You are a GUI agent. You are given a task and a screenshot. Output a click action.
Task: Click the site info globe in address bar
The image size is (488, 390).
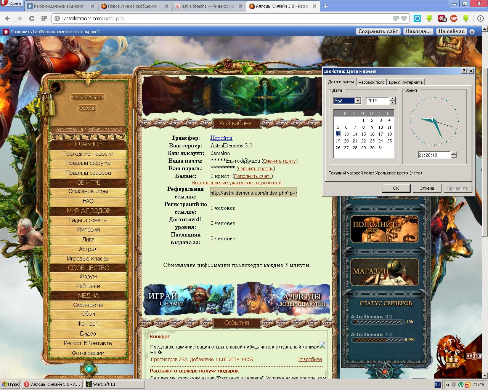[57, 18]
